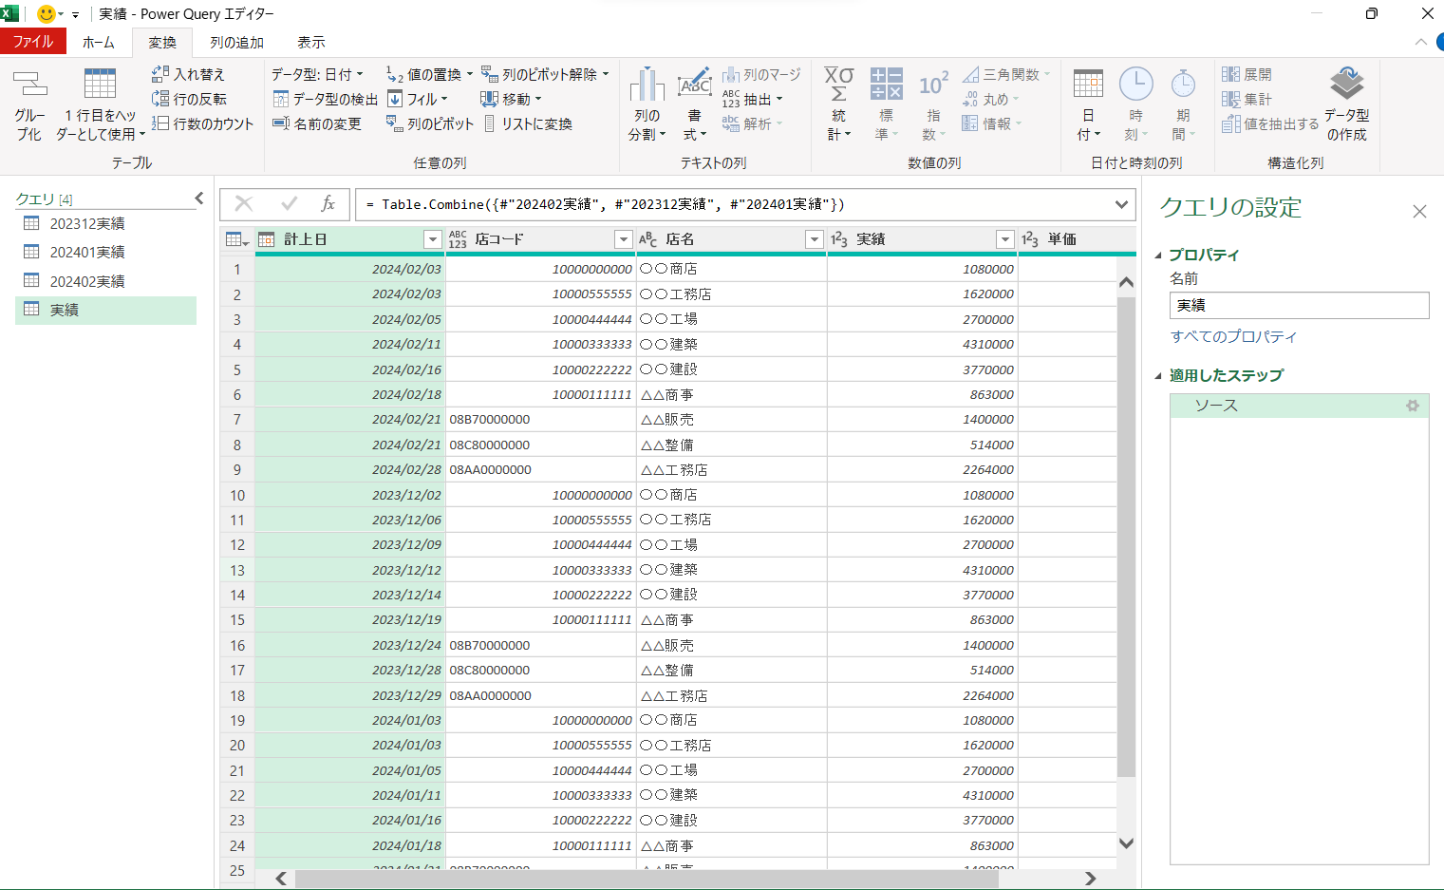Image resolution: width=1444 pixels, height=890 pixels.
Task: Collapse プロパティ section triangle
Action: point(1158,256)
